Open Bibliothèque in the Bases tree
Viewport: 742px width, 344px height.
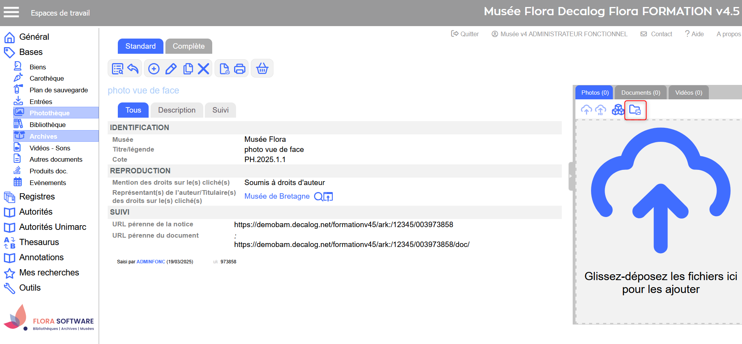(48, 125)
